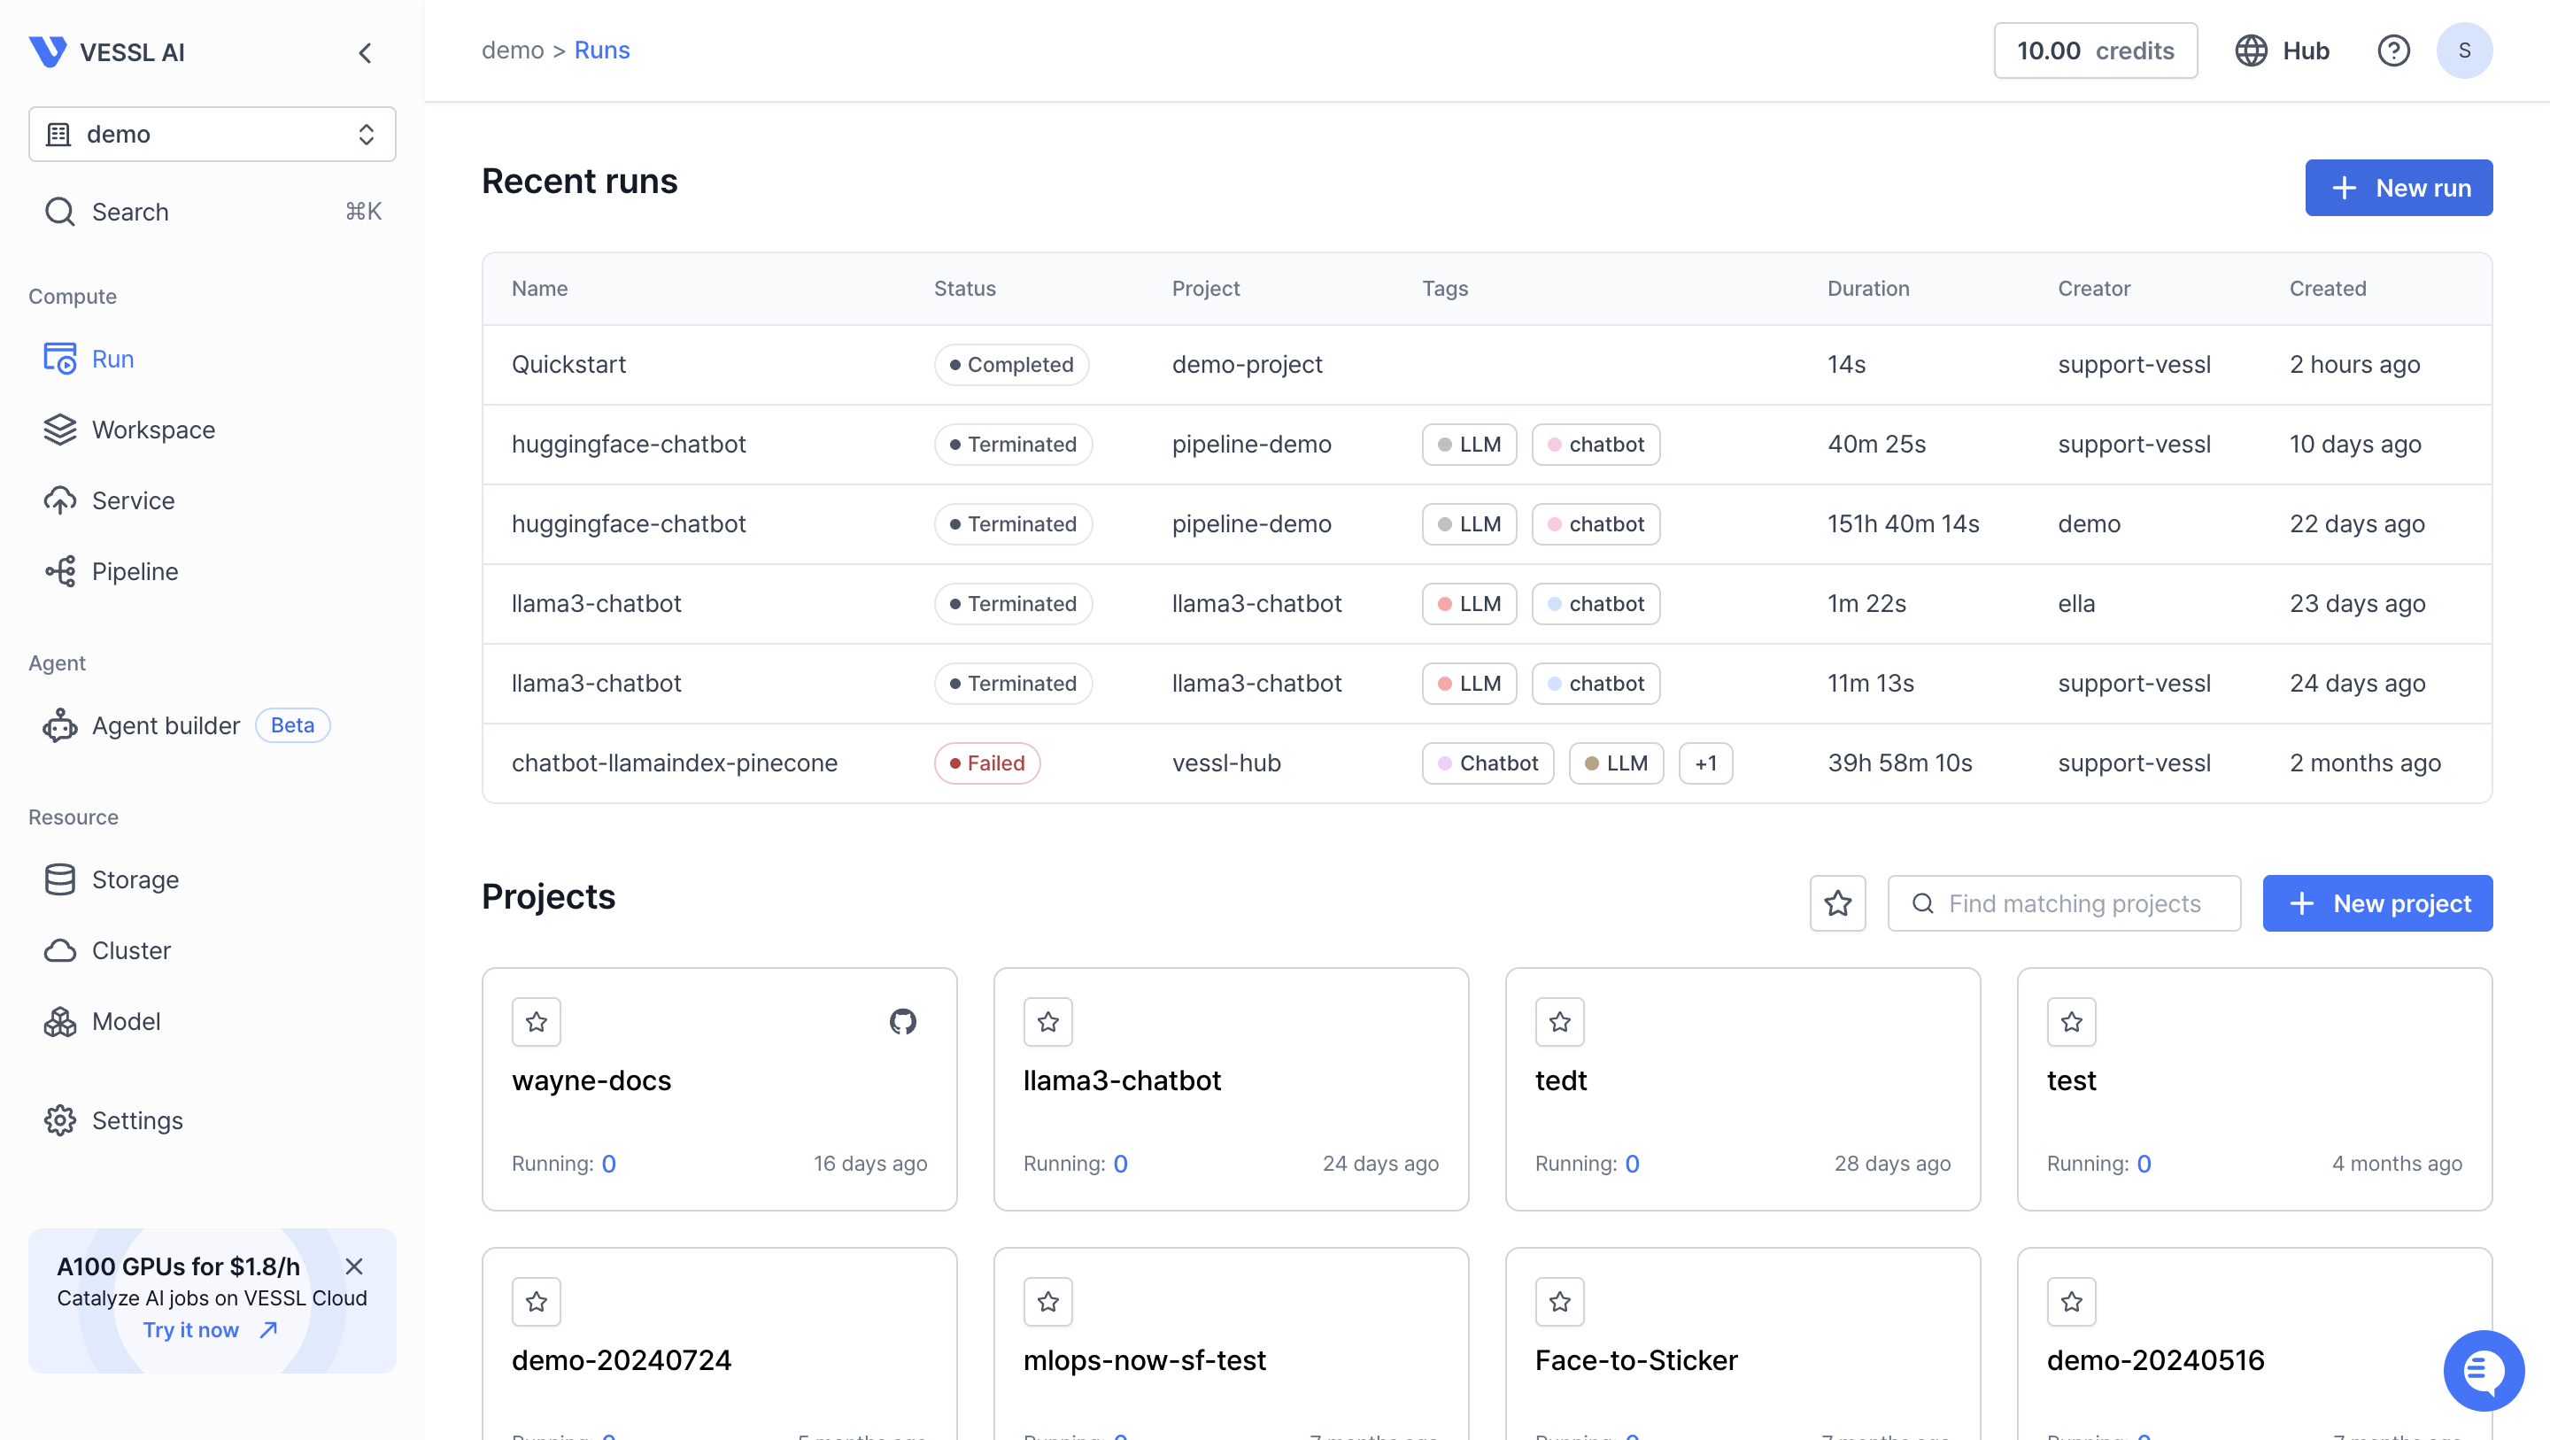Open the user avatar S menu

(2464, 50)
